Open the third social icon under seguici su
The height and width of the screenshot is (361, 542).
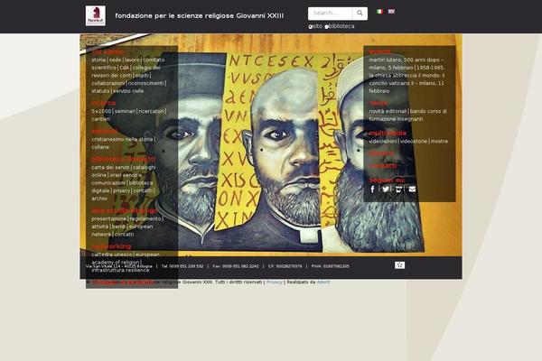(x=399, y=189)
